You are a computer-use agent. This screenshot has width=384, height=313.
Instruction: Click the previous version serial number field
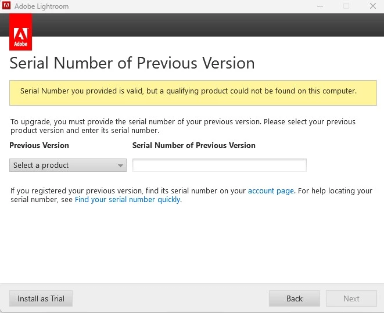(220, 165)
